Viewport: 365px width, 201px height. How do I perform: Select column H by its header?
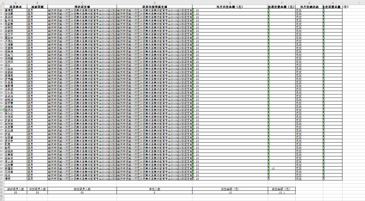(333, 3)
